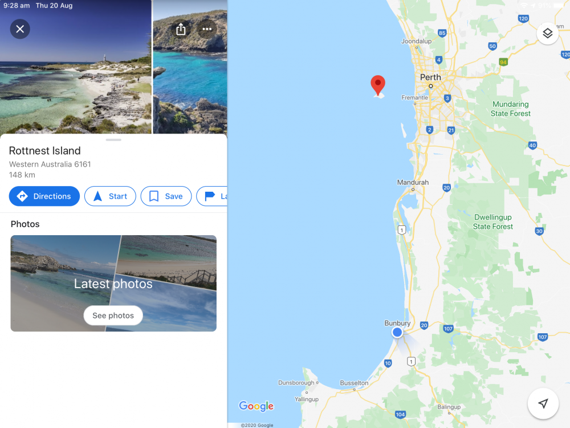Viewport: 570px width, 428px height.
Task: Click the Directions button
Action: tap(44, 196)
